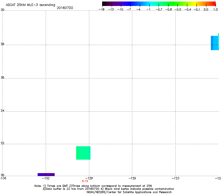
Task: Click the color bar legend at top
Action: pos(159,4)
